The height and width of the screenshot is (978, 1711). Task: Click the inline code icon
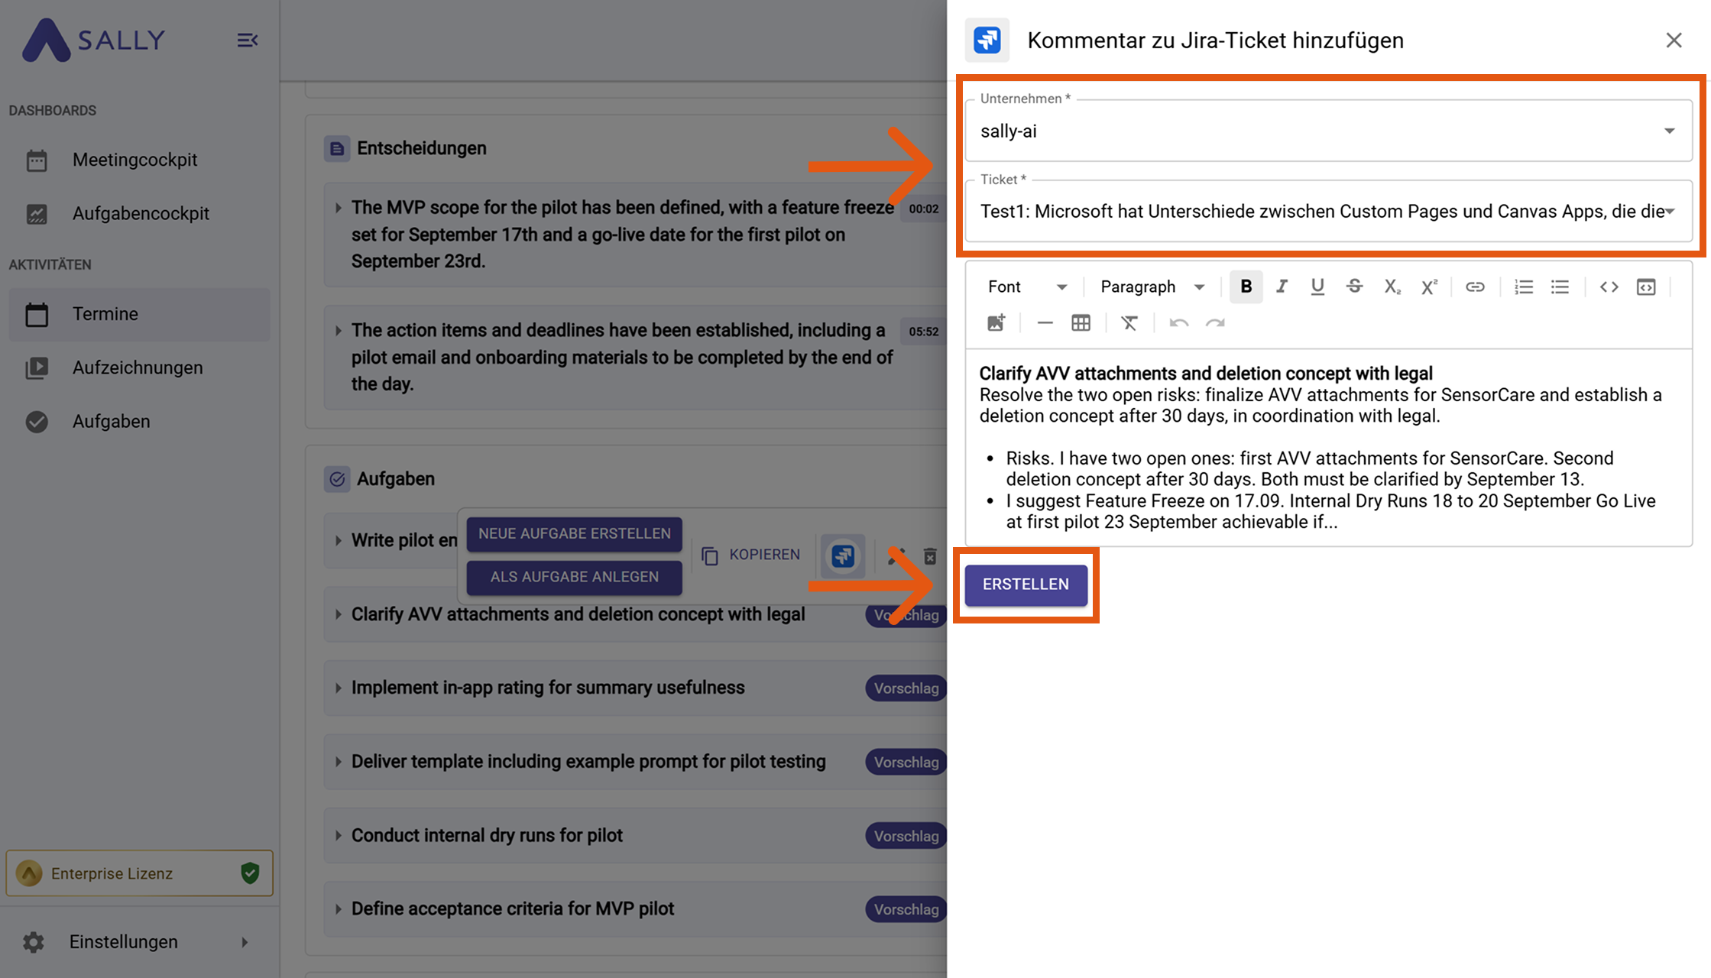(x=1609, y=287)
